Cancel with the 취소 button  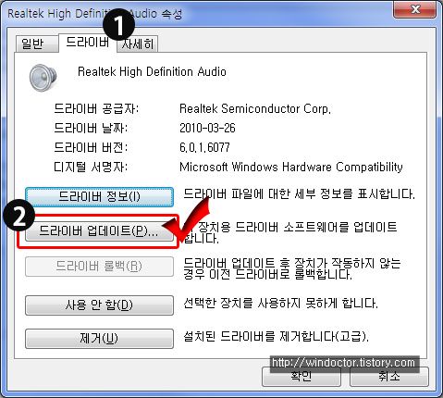tap(389, 377)
